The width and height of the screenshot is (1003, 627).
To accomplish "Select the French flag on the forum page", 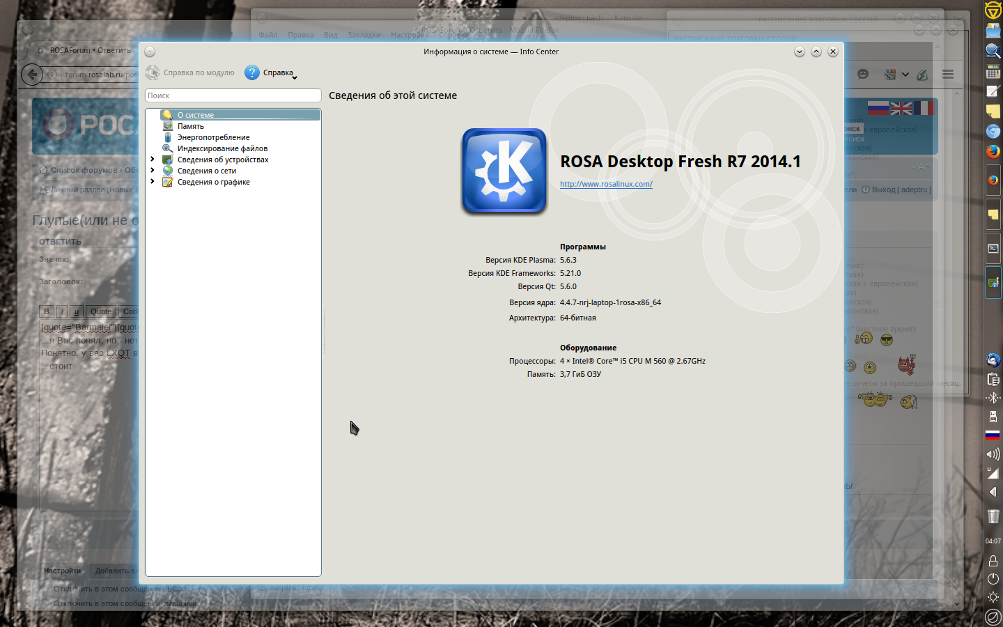I will click(924, 108).
